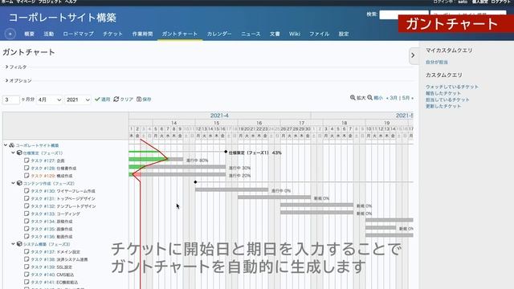
Task: Click the ticket icon of タスク #132
Action: point(27,206)
